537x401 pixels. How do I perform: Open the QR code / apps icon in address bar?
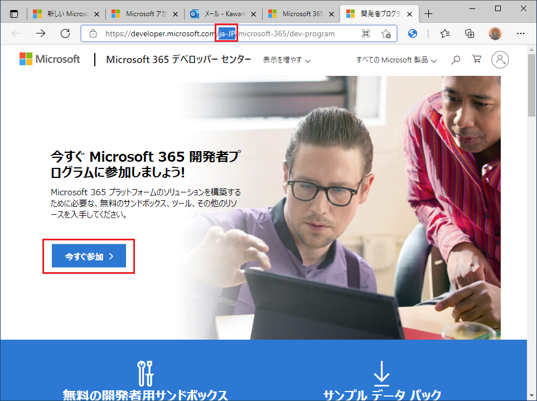click(366, 33)
